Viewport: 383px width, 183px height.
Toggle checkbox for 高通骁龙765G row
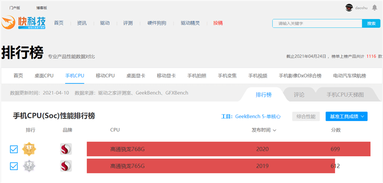click(x=14, y=166)
